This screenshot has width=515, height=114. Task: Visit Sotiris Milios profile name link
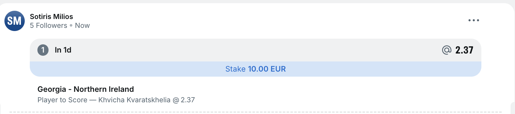[51, 16]
